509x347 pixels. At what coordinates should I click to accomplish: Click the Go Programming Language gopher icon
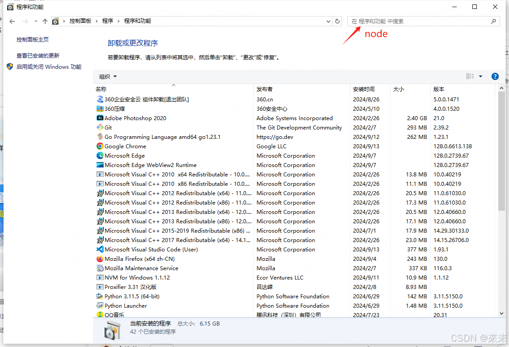100,137
